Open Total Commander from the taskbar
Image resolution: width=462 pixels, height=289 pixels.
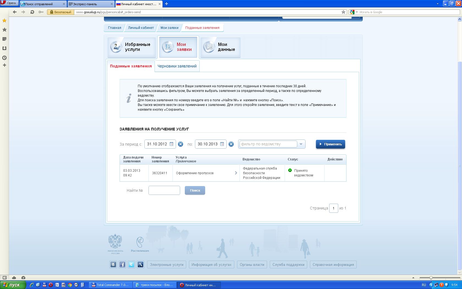[111, 285]
